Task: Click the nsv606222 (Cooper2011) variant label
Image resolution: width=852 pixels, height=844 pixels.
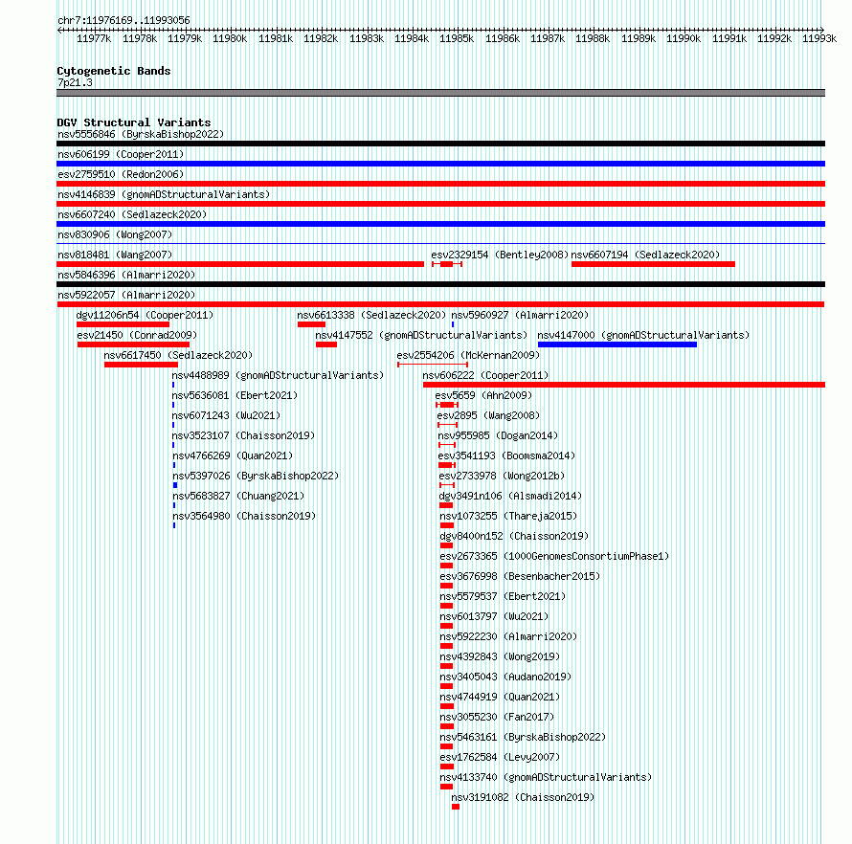Action: pyautogui.click(x=485, y=375)
